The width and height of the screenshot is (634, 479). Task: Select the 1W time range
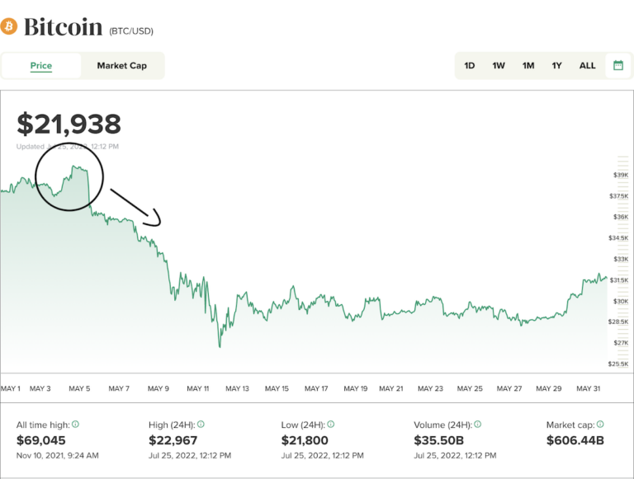(499, 66)
